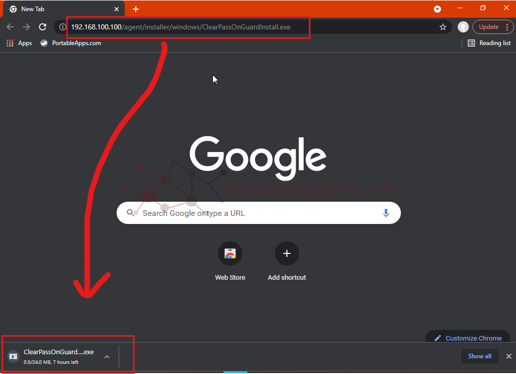Open the Web Store shortcut

pos(230,253)
